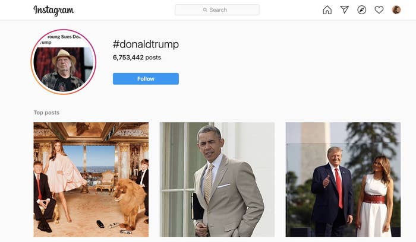Click inside the Search field
Screen dimensions: 416x242
point(217,10)
